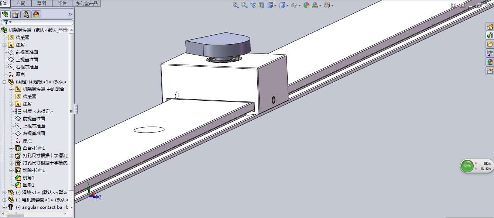This screenshot has width=494, height=218.
Task: Select the 圆角1 feature
Action: coord(28,185)
